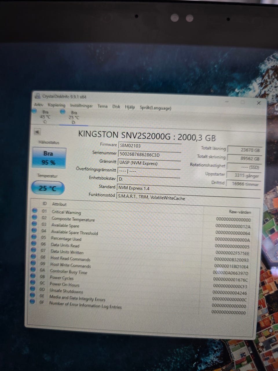This screenshot has height=371, width=278.
Task: Click the previous disk arrow button
Action: click(37, 132)
